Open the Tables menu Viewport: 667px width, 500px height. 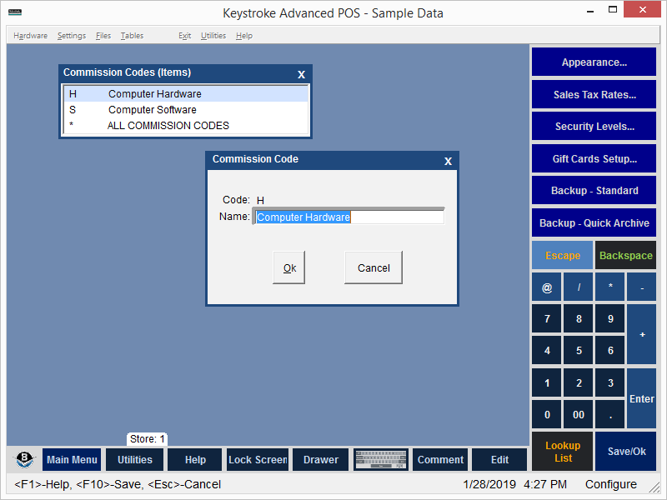[x=132, y=36]
